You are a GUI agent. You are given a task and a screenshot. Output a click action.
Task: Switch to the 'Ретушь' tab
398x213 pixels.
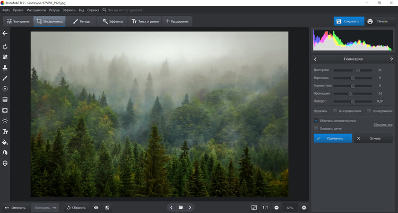pyautogui.click(x=82, y=21)
